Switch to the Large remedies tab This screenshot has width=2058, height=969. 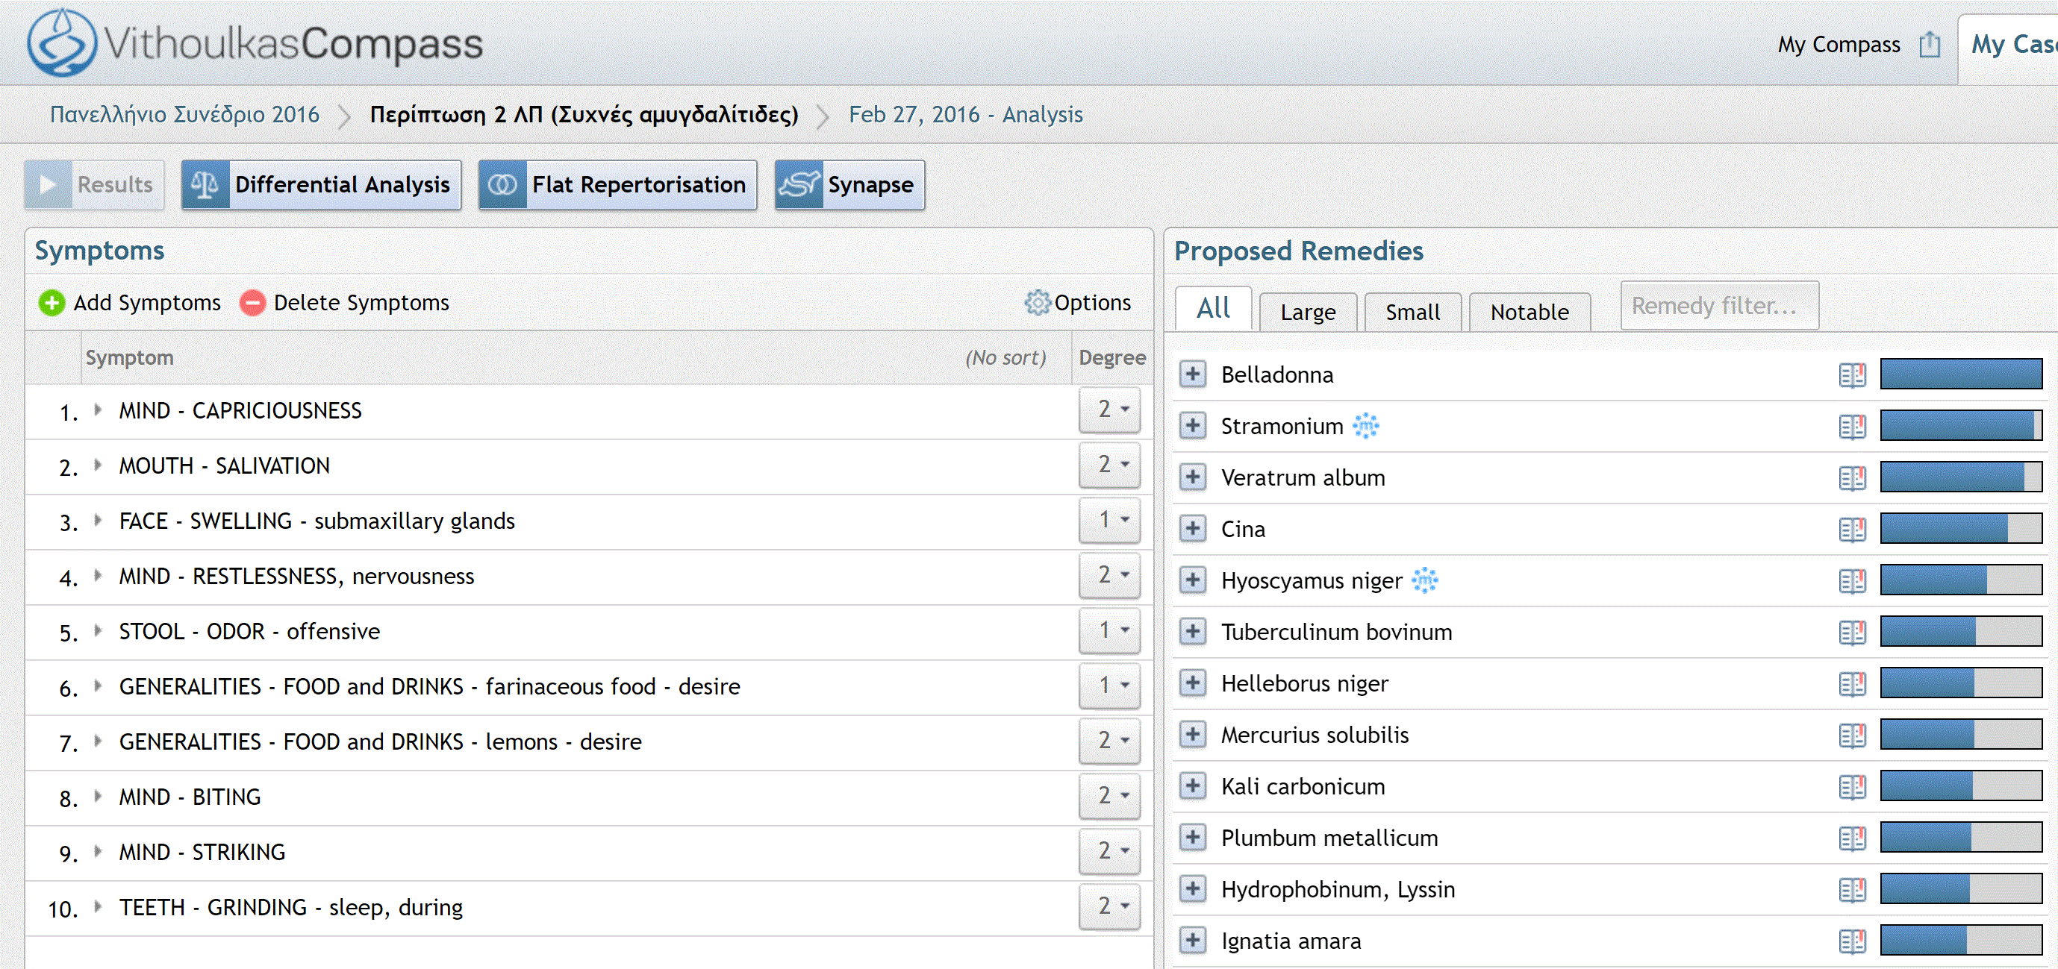click(1308, 312)
